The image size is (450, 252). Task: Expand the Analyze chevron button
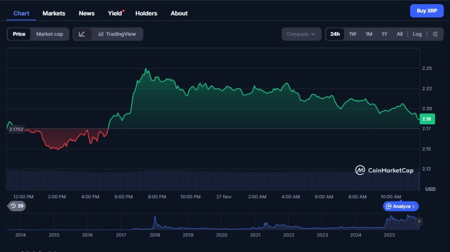[401, 206]
